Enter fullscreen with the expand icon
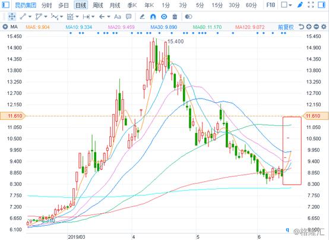329x240 pixels. (311, 5)
